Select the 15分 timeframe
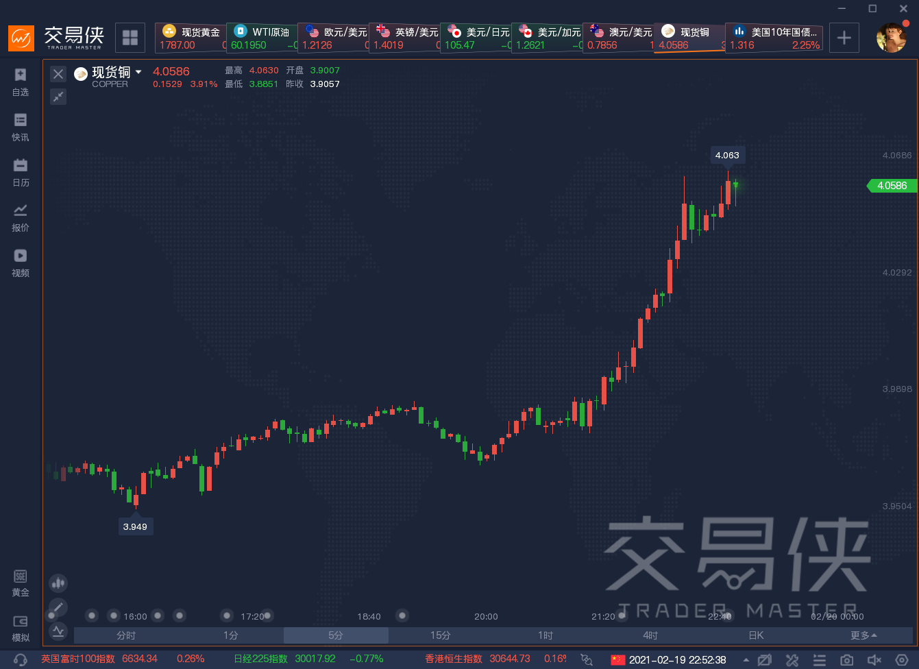 441,635
